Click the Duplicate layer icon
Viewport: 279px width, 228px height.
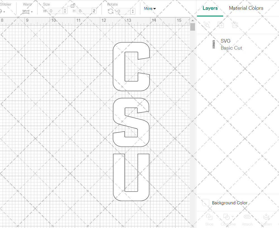click(x=221, y=25)
